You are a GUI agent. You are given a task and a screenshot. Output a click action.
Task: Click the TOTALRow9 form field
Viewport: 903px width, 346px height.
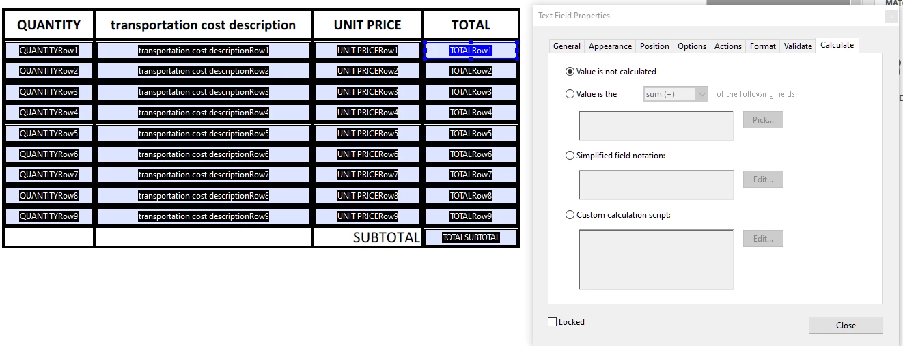click(471, 216)
